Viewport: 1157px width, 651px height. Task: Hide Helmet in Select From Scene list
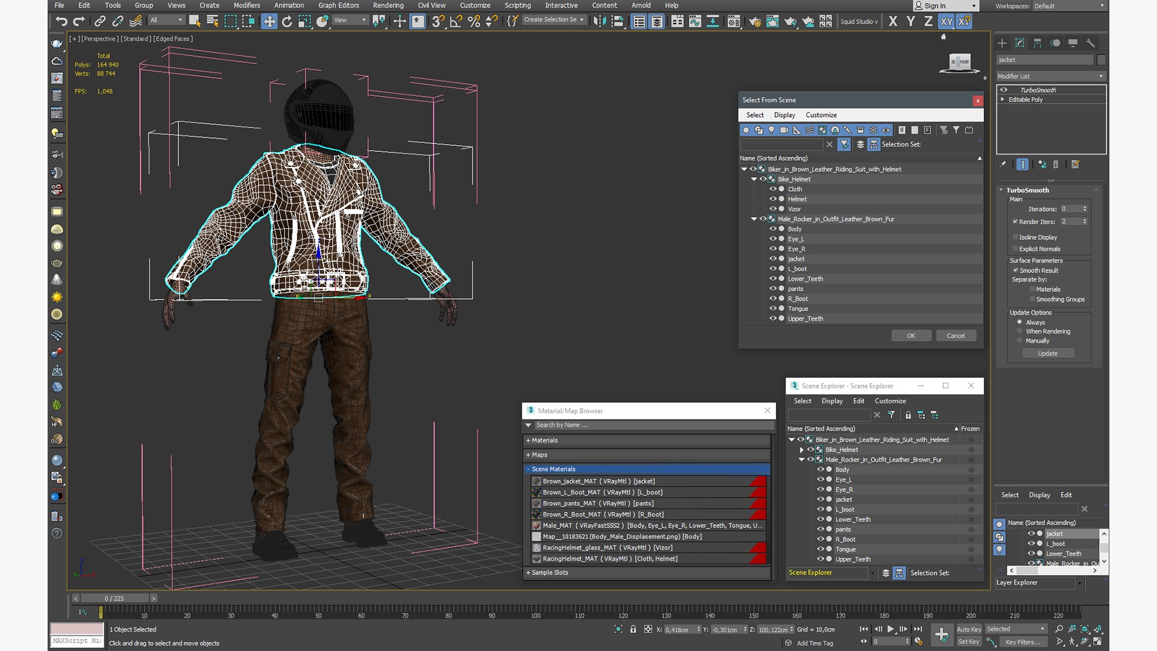pyautogui.click(x=773, y=199)
